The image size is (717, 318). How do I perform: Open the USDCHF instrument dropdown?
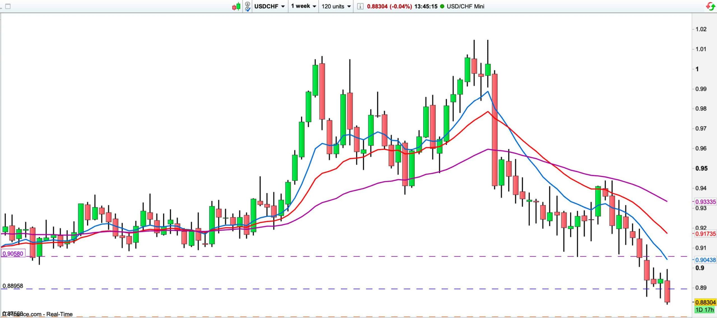coord(269,6)
